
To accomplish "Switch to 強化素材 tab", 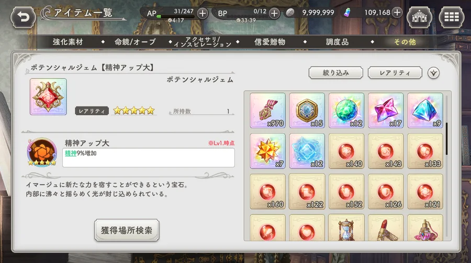I will click(x=68, y=42).
